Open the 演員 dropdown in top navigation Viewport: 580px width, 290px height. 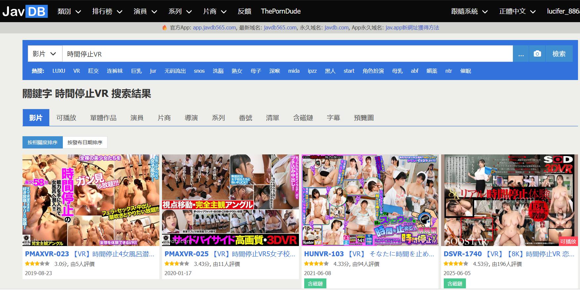[x=145, y=11]
